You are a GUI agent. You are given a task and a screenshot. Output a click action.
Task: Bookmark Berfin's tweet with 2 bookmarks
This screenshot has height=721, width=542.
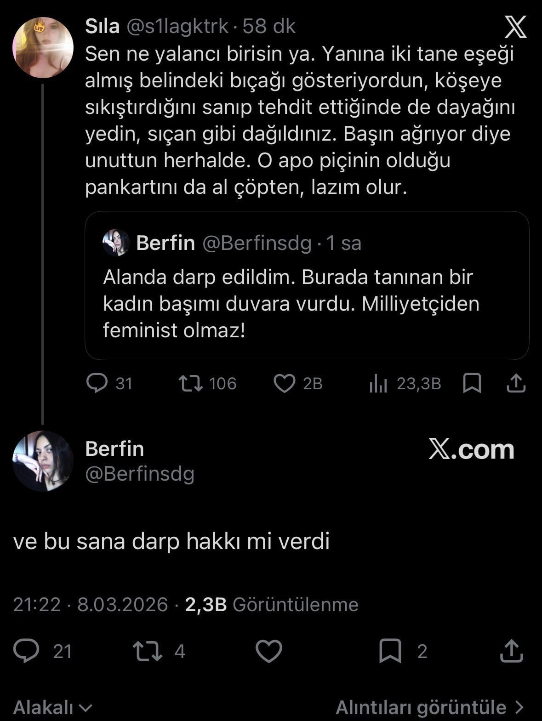390,651
